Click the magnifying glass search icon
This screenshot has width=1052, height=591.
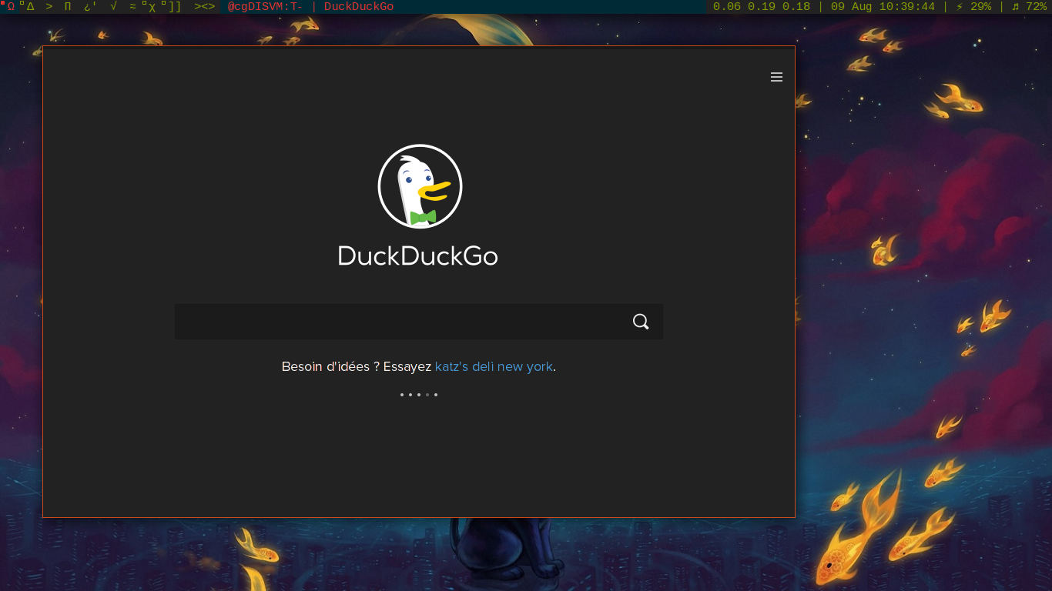click(x=641, y=322)
